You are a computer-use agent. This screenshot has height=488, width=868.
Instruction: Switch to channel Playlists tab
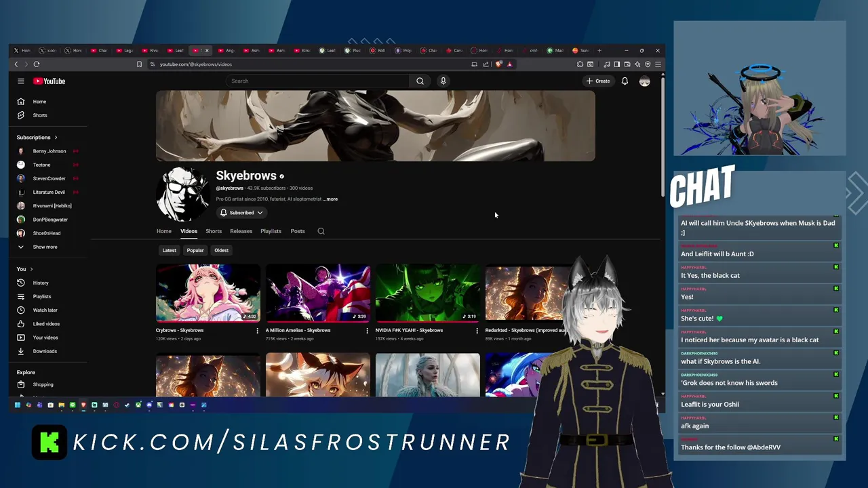click(x=271, y=231)
